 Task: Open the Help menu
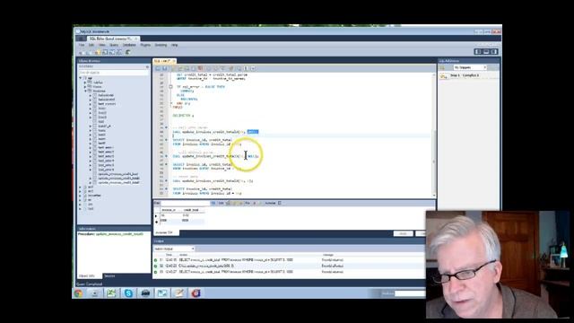[x=174, y=45]
